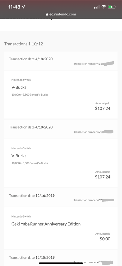Tap the $0.00 amount paid
The height and width of the screenshot is (266, 122).
pos(105,239)
